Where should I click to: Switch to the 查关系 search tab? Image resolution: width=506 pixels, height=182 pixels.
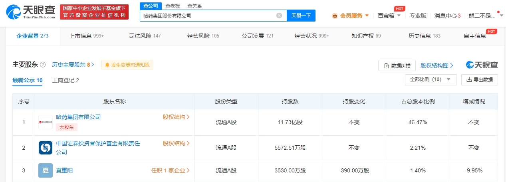click(194, 6)
